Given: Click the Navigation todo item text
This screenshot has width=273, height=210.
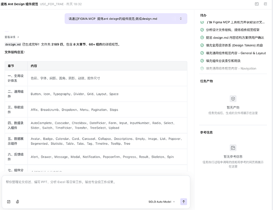Looking at the screenshot, I should pos(231,69).
